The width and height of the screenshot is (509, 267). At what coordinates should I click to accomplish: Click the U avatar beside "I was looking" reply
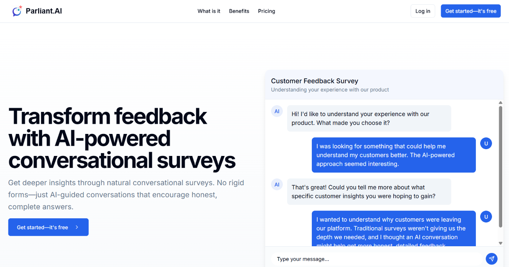[x=486, y=144]
